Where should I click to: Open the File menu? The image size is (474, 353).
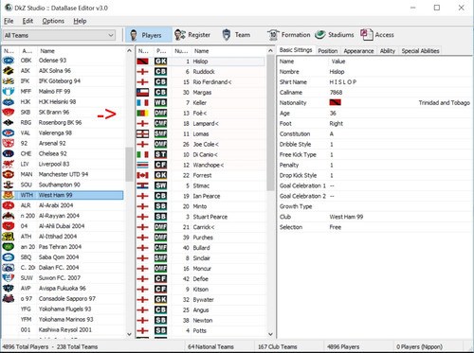coord(9,21)
